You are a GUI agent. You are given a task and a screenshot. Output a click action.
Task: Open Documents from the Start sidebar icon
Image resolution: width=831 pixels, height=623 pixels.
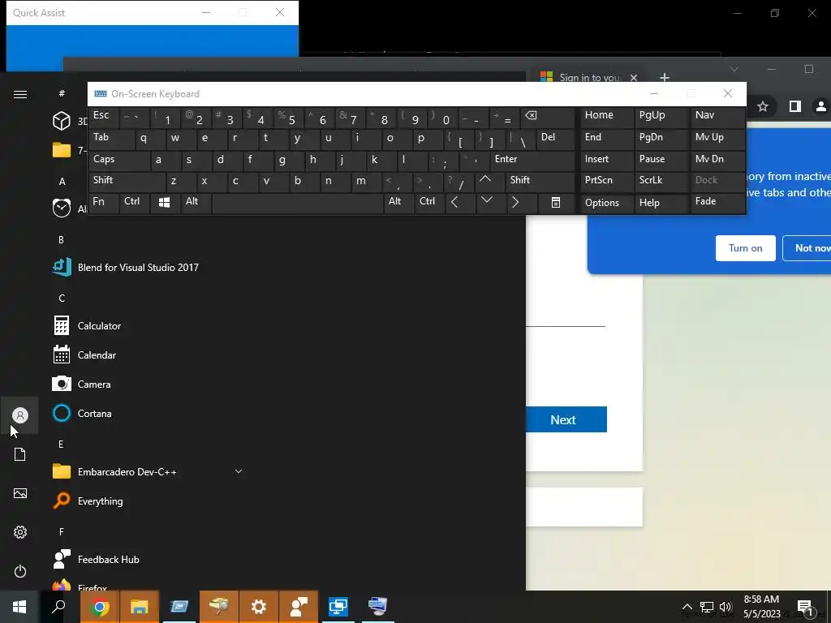tap(20, 454)
